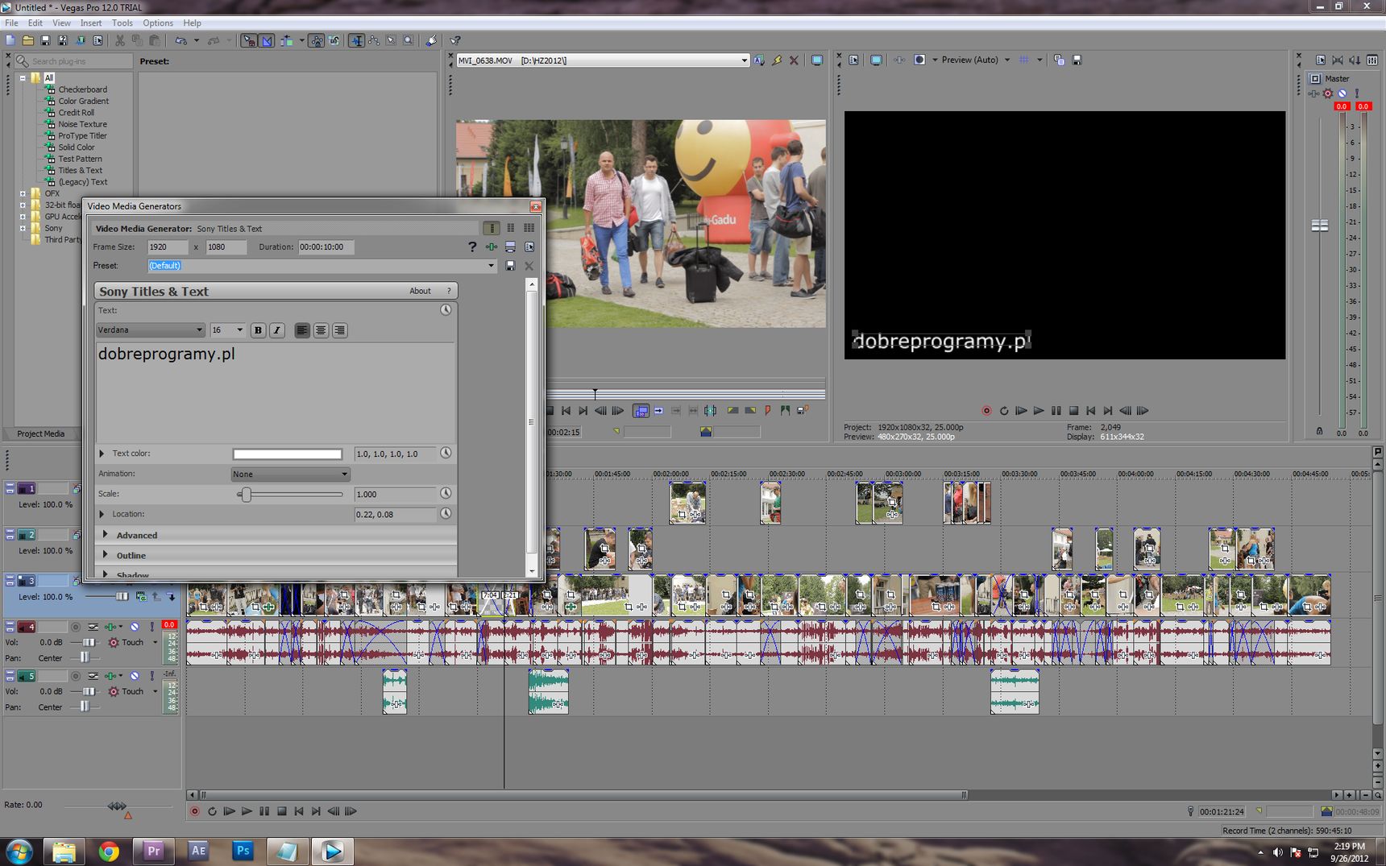Invert phase on audio track 4
This screenshot has width=1386, height=866.
[93, 627]
